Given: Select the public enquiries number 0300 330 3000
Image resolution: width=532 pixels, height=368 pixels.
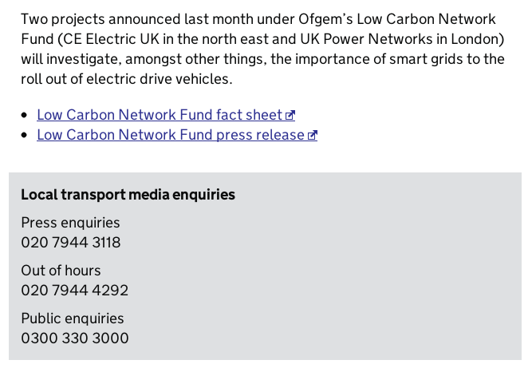Looking at the screenshot, I should click(x=75, y=338).
